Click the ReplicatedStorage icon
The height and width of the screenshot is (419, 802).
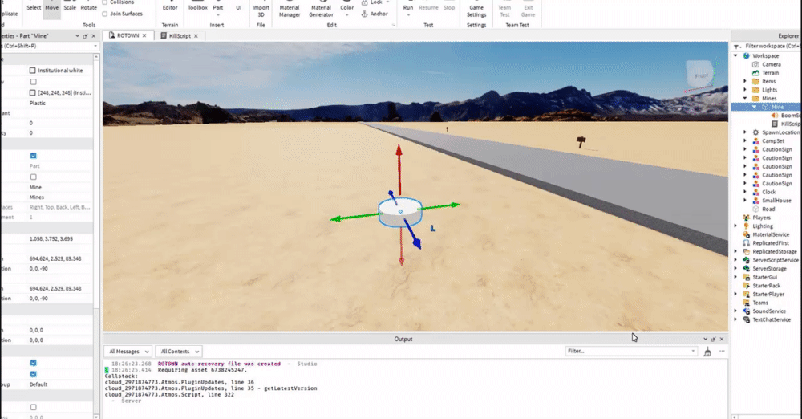[x=746, y=251]
